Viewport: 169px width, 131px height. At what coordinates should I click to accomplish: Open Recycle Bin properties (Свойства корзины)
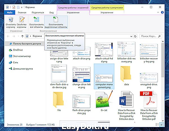22,22
